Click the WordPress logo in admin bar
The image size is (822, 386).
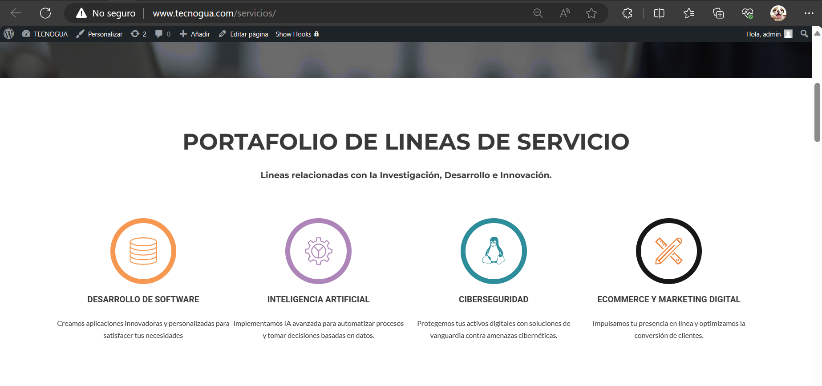point(9,34)
